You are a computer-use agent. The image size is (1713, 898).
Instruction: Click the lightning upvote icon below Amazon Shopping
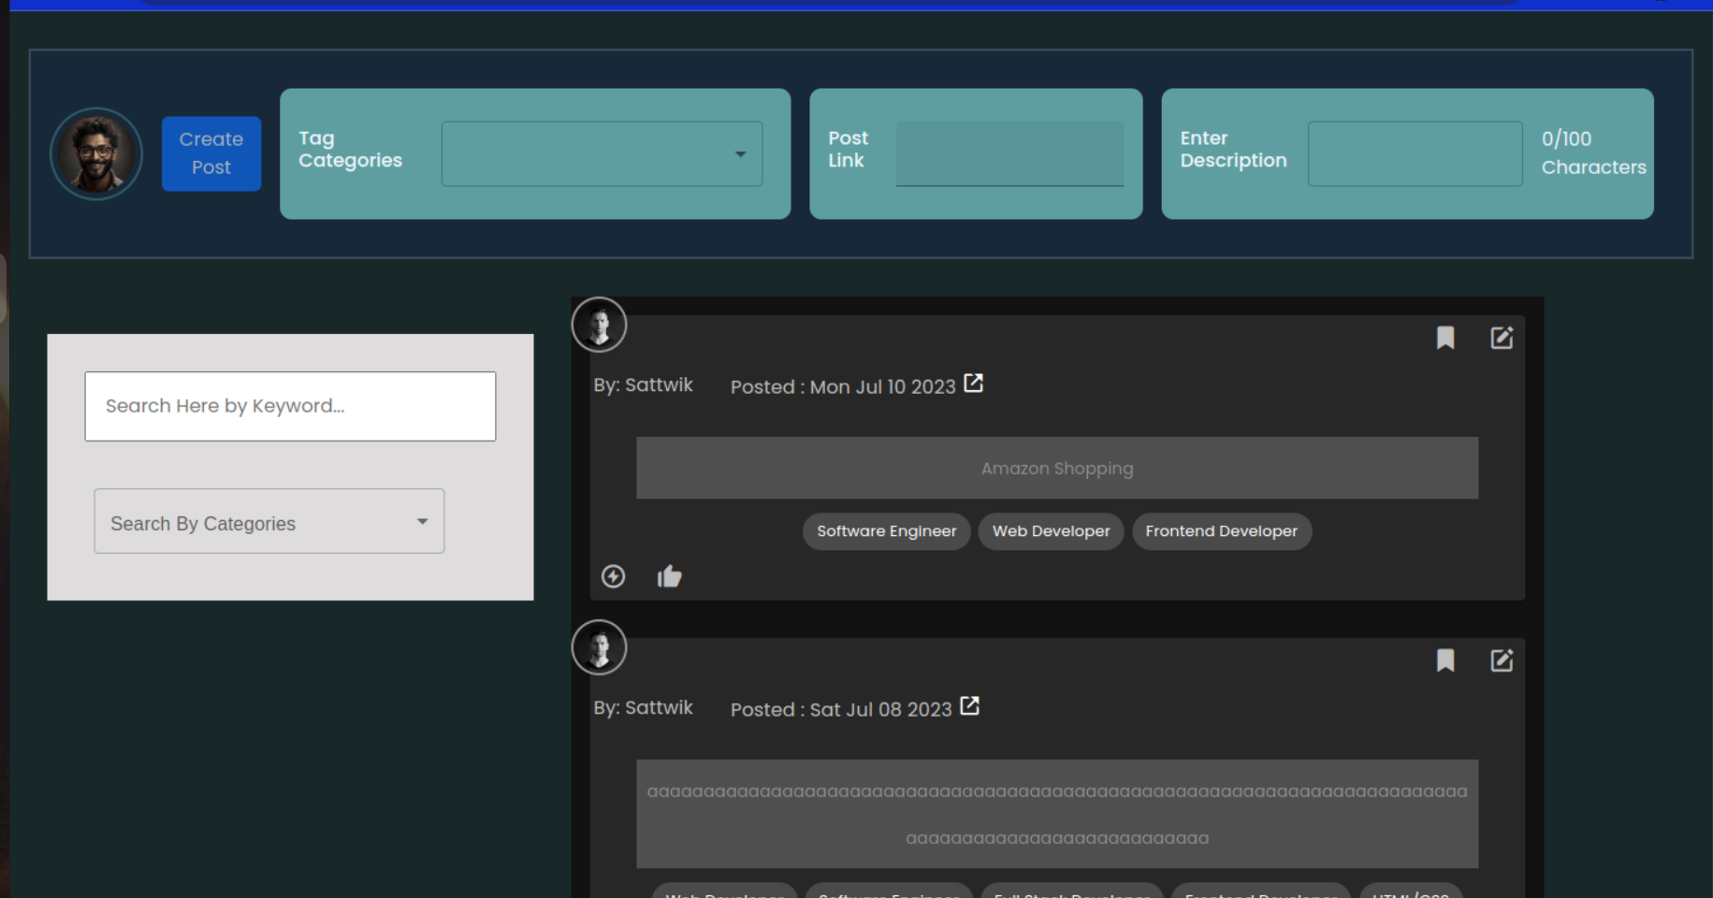613,576
